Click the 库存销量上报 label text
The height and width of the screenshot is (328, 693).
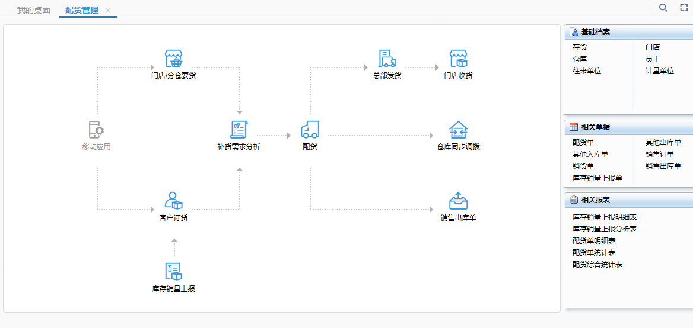(x=174, y=289)
